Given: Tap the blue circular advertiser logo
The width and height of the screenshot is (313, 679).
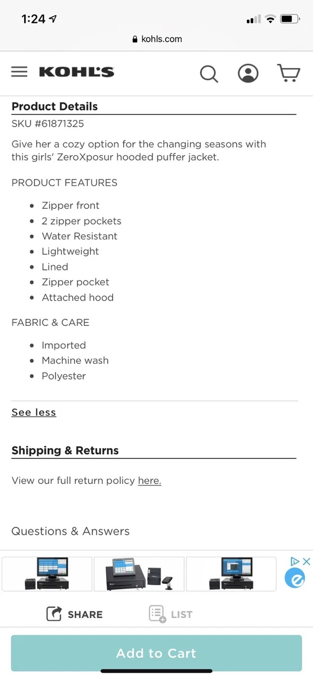Looking at the screenshot, I should pos(294,578).
